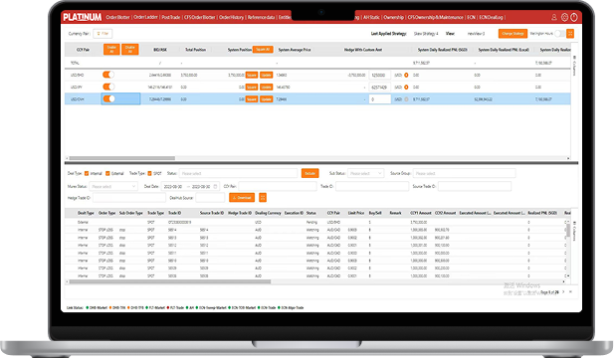Open the user profile icon in header
The height and width of the screenshot is (358, 614).
click(553, 17)
